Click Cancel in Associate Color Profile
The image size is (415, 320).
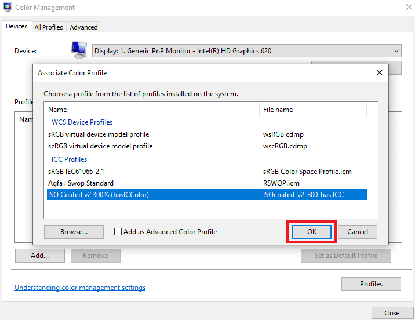[x=357, y=232]
